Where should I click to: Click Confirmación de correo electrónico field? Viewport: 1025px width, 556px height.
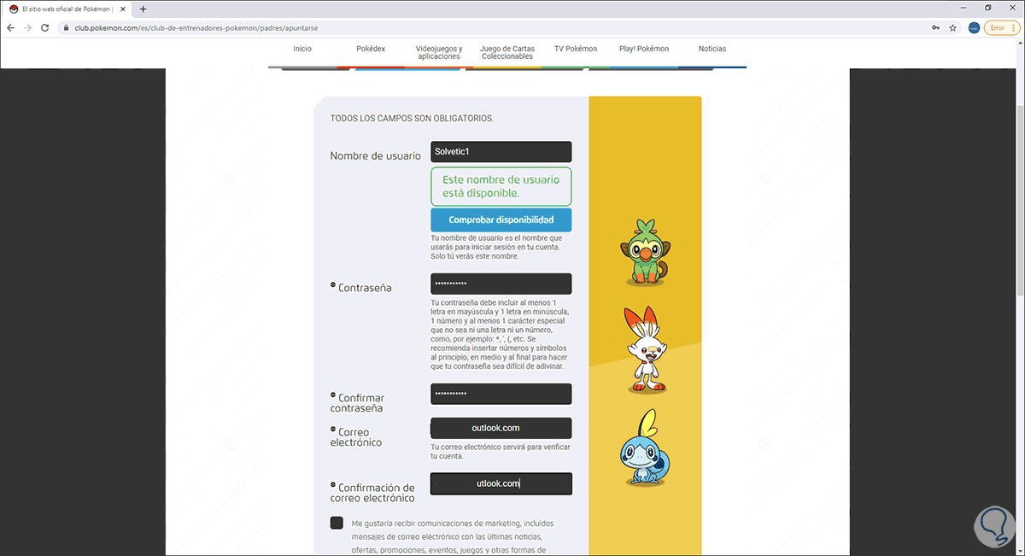(x=501, y=483)
